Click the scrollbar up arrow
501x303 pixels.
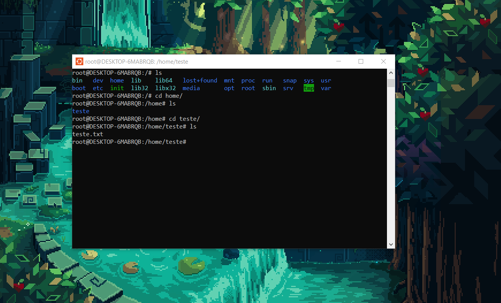point(391,72)
